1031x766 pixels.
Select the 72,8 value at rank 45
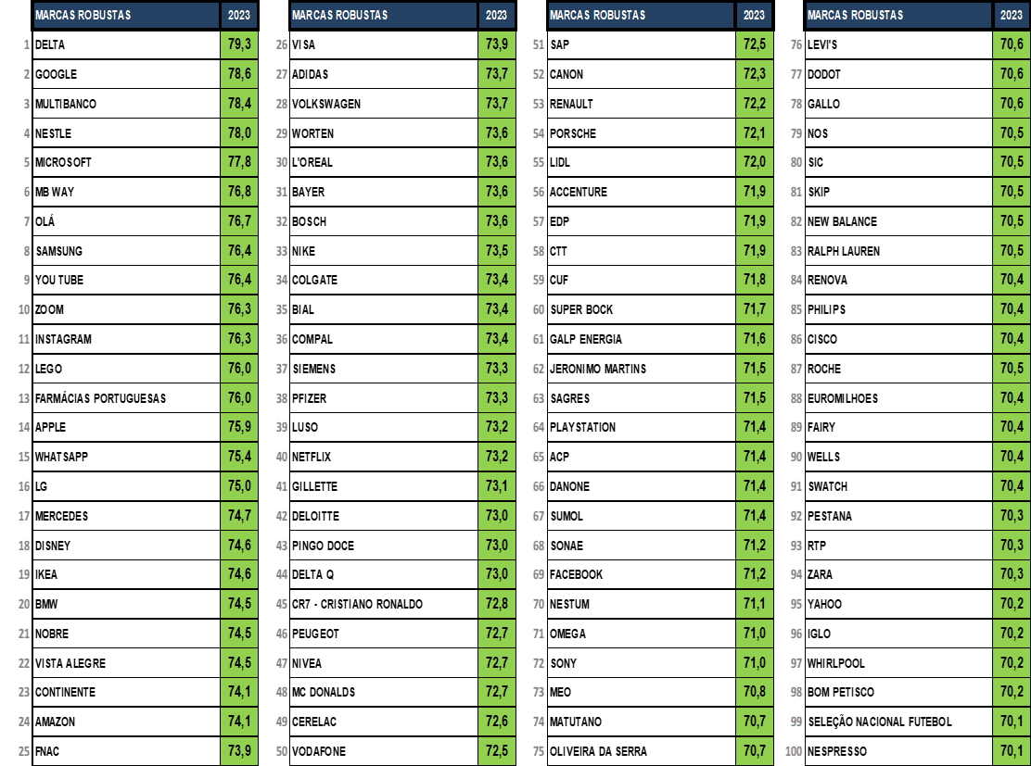tap(496, 604)
